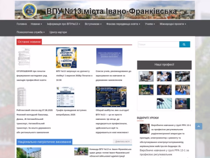The height and width of the screenshot is (158, 210).
Task: Open Команда ВПУ №13 м. Івано-Франківська link
Action: (110, 153)
